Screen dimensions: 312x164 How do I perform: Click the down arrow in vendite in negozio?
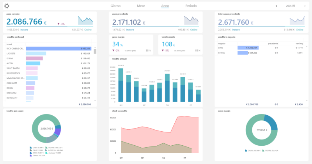point(307,101)
